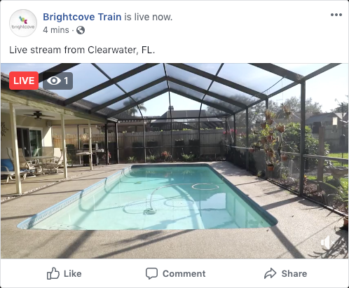
Task: Click the eye viewer count icon
Action: pos(54,81)
